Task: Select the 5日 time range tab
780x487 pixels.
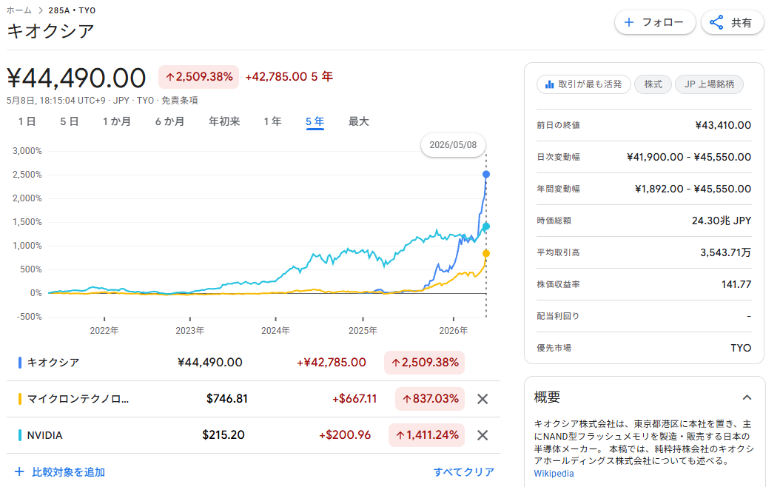Action: pyautogui.click(x=69, y=121)
